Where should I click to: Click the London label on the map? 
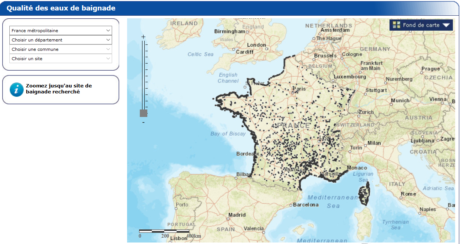256,45
